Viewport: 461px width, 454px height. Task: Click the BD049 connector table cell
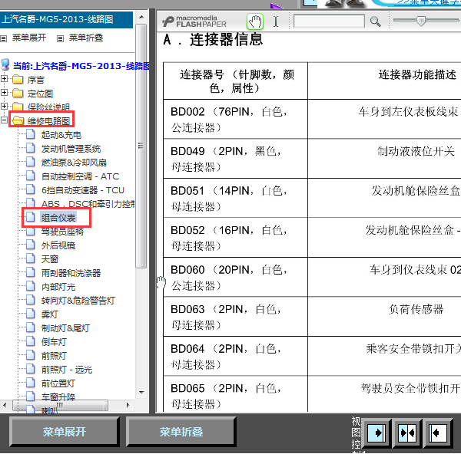pyautogui.click(x=236, y=159)
